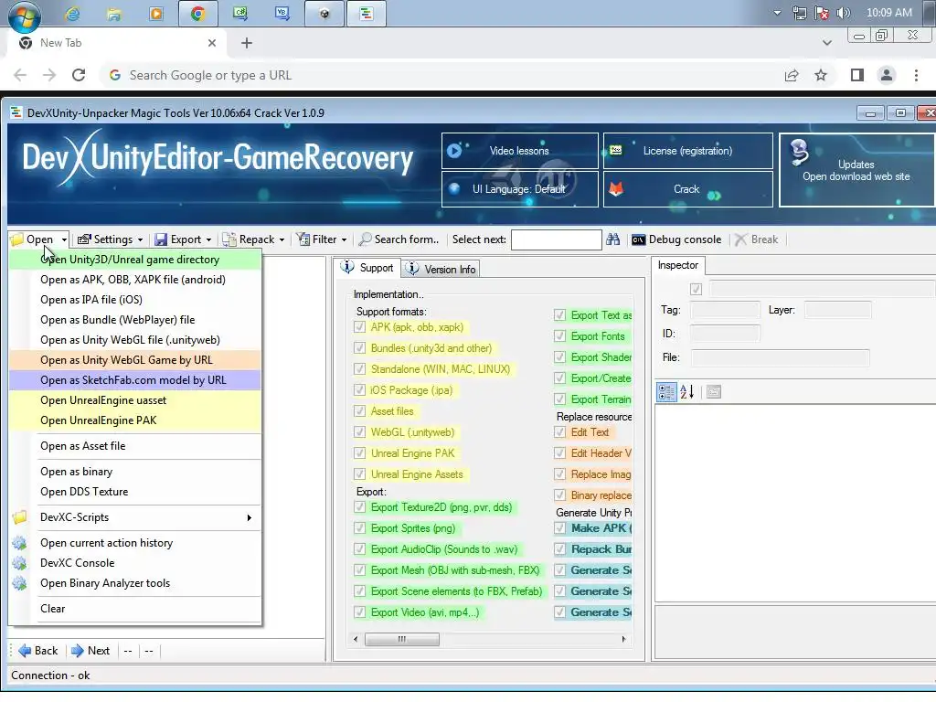
Task: Click the Break toolbar button
Action: 756,239
